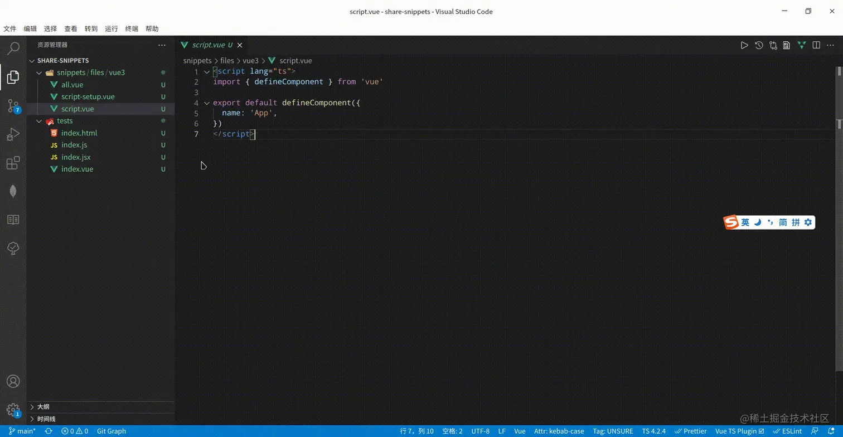Open changes compare icon in editor toolbar
This screenshot has height=437, width=843.
point(773,45)
